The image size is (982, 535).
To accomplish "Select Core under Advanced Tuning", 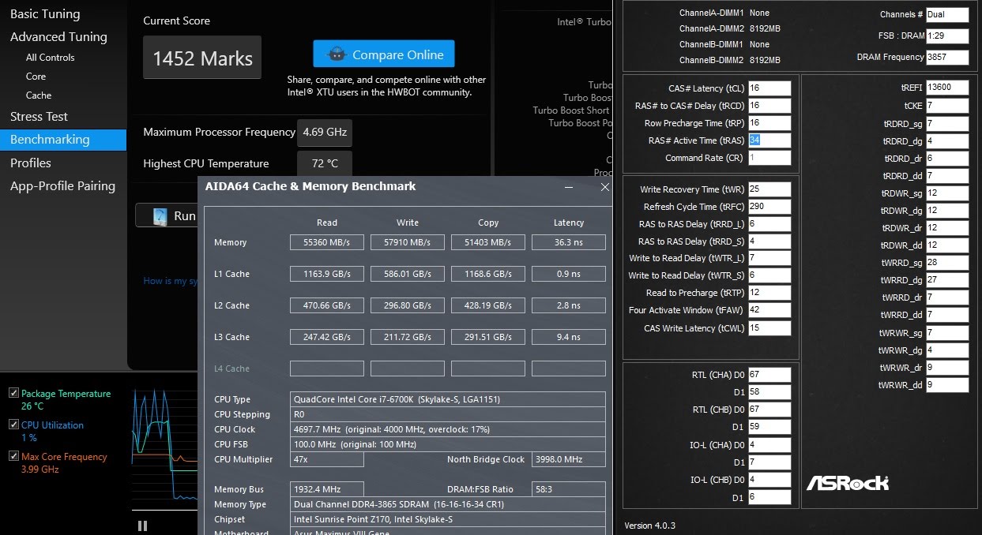I will [36, 77].
